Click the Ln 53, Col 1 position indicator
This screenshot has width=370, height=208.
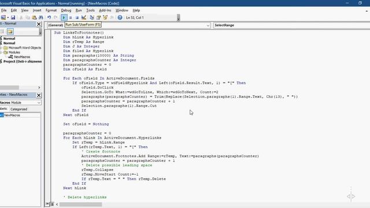[135, 18]
